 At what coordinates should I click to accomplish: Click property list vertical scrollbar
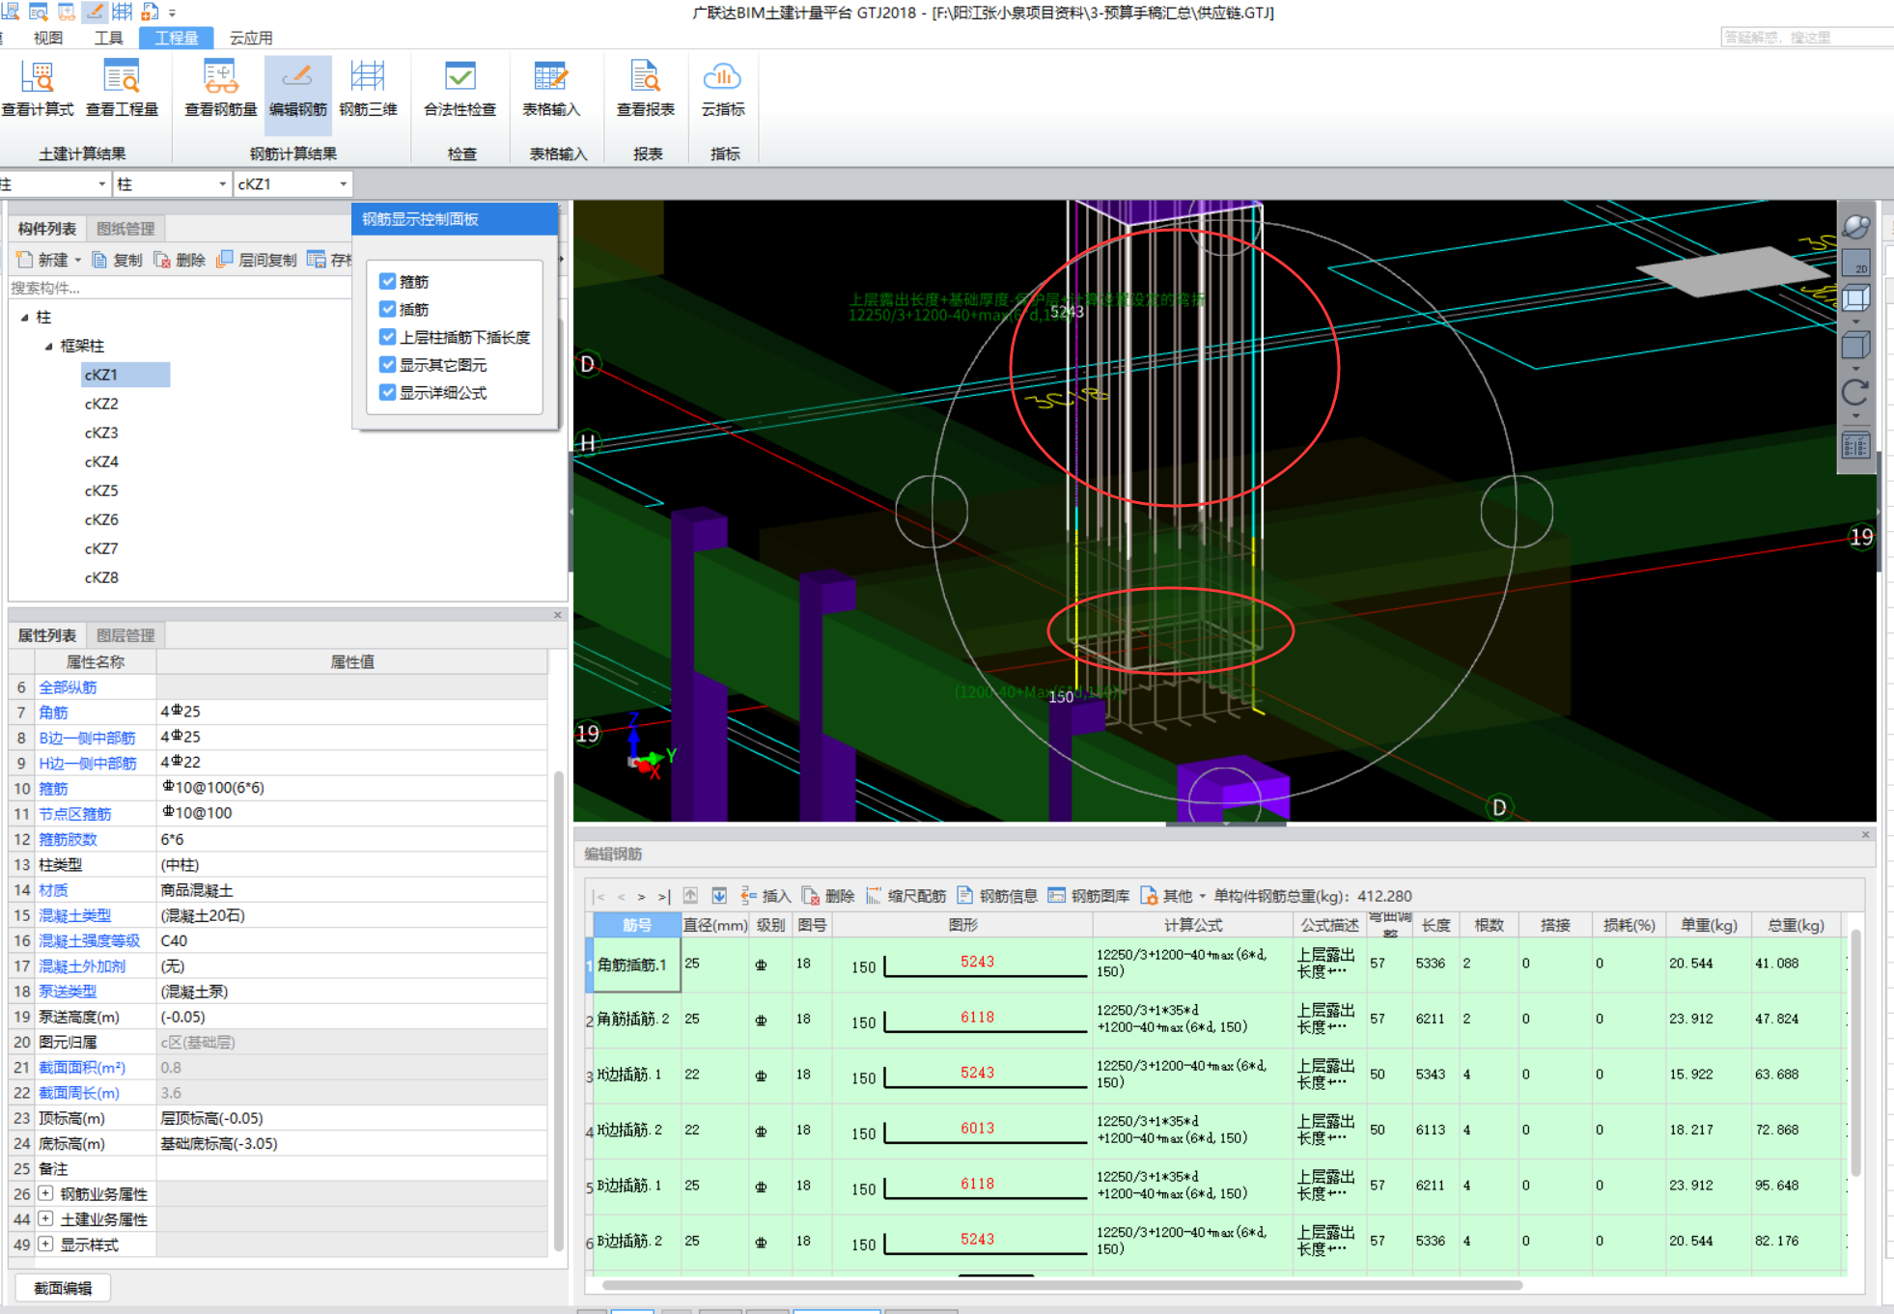[x=559, y=1009]
